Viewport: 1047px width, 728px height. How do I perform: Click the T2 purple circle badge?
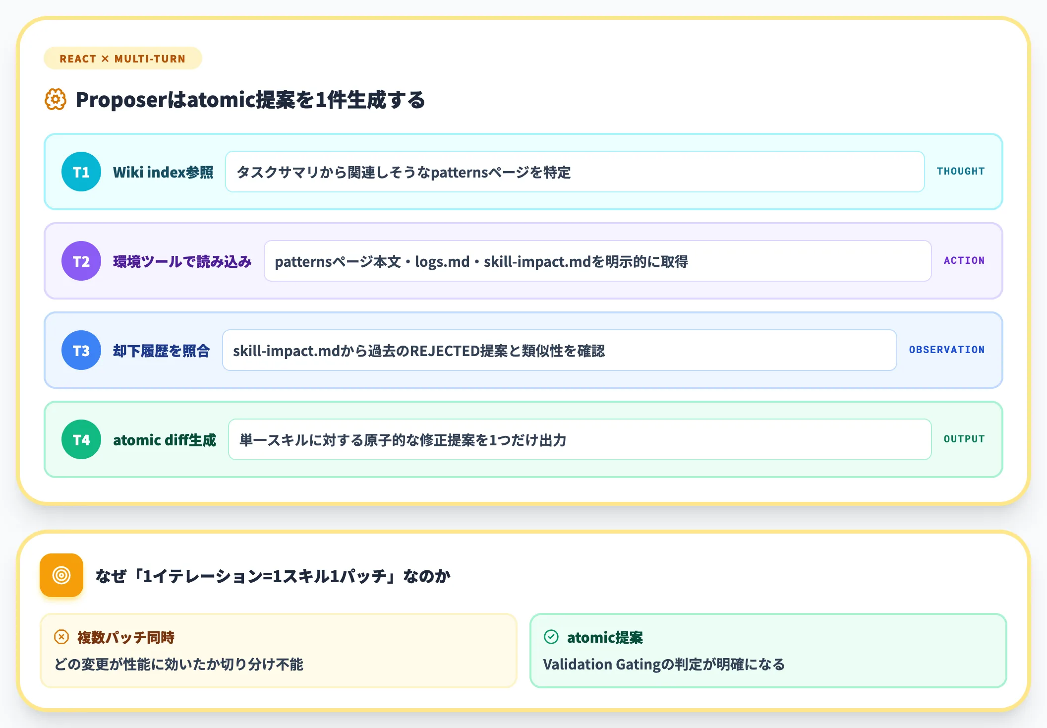[x=81, y=261]
